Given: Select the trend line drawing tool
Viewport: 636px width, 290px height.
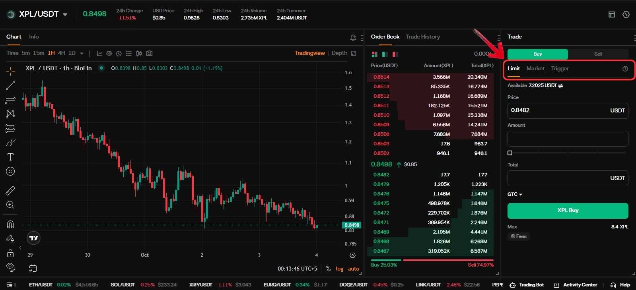Looking at the screenshot, I should [10, 85].
